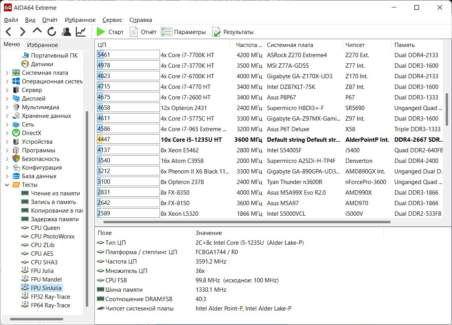Open the Сервис menu
The height and width of the screenshot is (325, 452).
(x=112, y=20)
